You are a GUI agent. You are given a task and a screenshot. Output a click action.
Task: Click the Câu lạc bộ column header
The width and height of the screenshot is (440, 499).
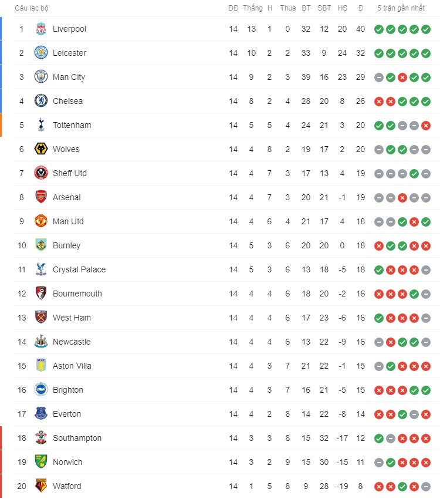pos(32,8)
